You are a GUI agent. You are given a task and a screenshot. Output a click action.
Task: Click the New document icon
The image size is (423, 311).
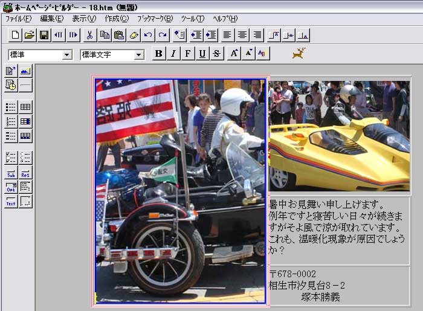[15, 35]
